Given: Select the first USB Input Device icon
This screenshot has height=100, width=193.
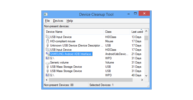Looking at the screenshot, I should 48,37.
